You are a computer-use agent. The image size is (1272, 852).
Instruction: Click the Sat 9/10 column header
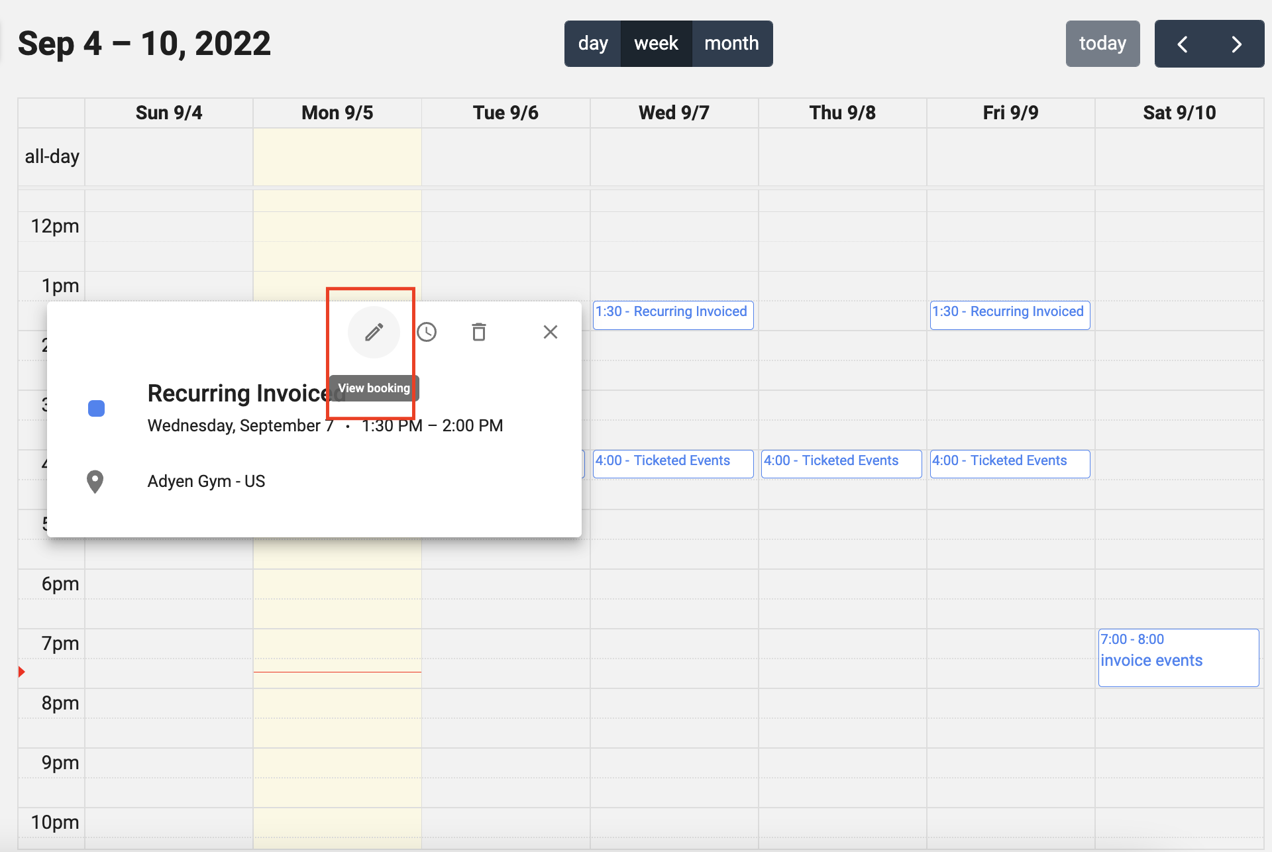coord(1179,113)
